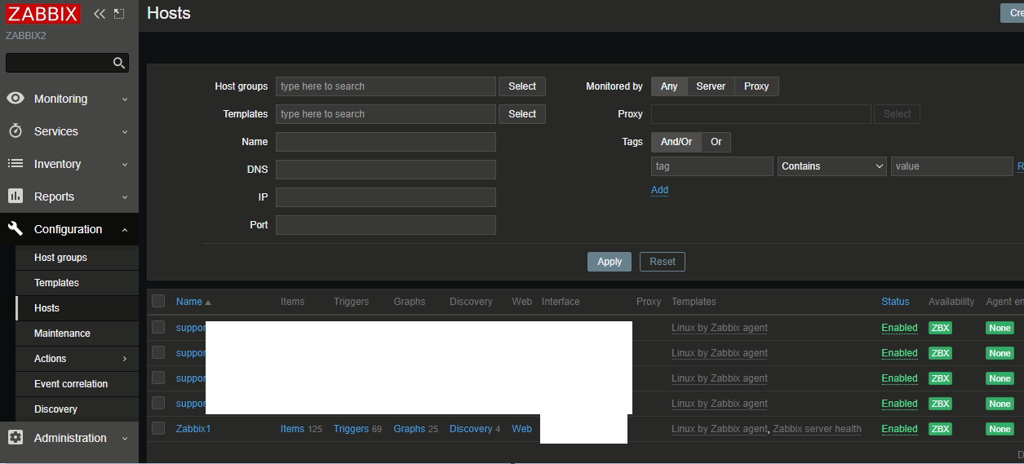
Task: Click Select next to Host groups
Action: pyautogui.click(x=522, y=86)
